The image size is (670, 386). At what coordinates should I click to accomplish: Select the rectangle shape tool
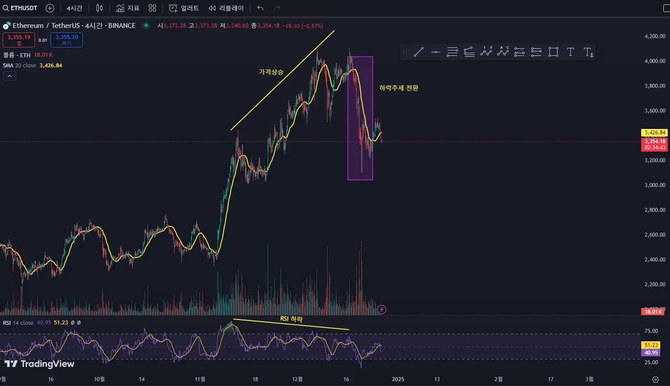pyautogui.click(x=553, y=52)
